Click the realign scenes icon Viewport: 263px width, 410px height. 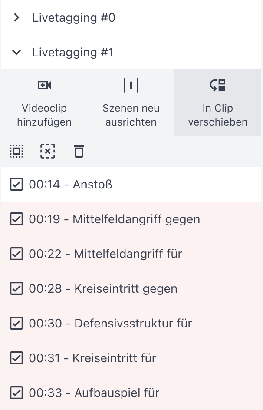pos(131,85)
